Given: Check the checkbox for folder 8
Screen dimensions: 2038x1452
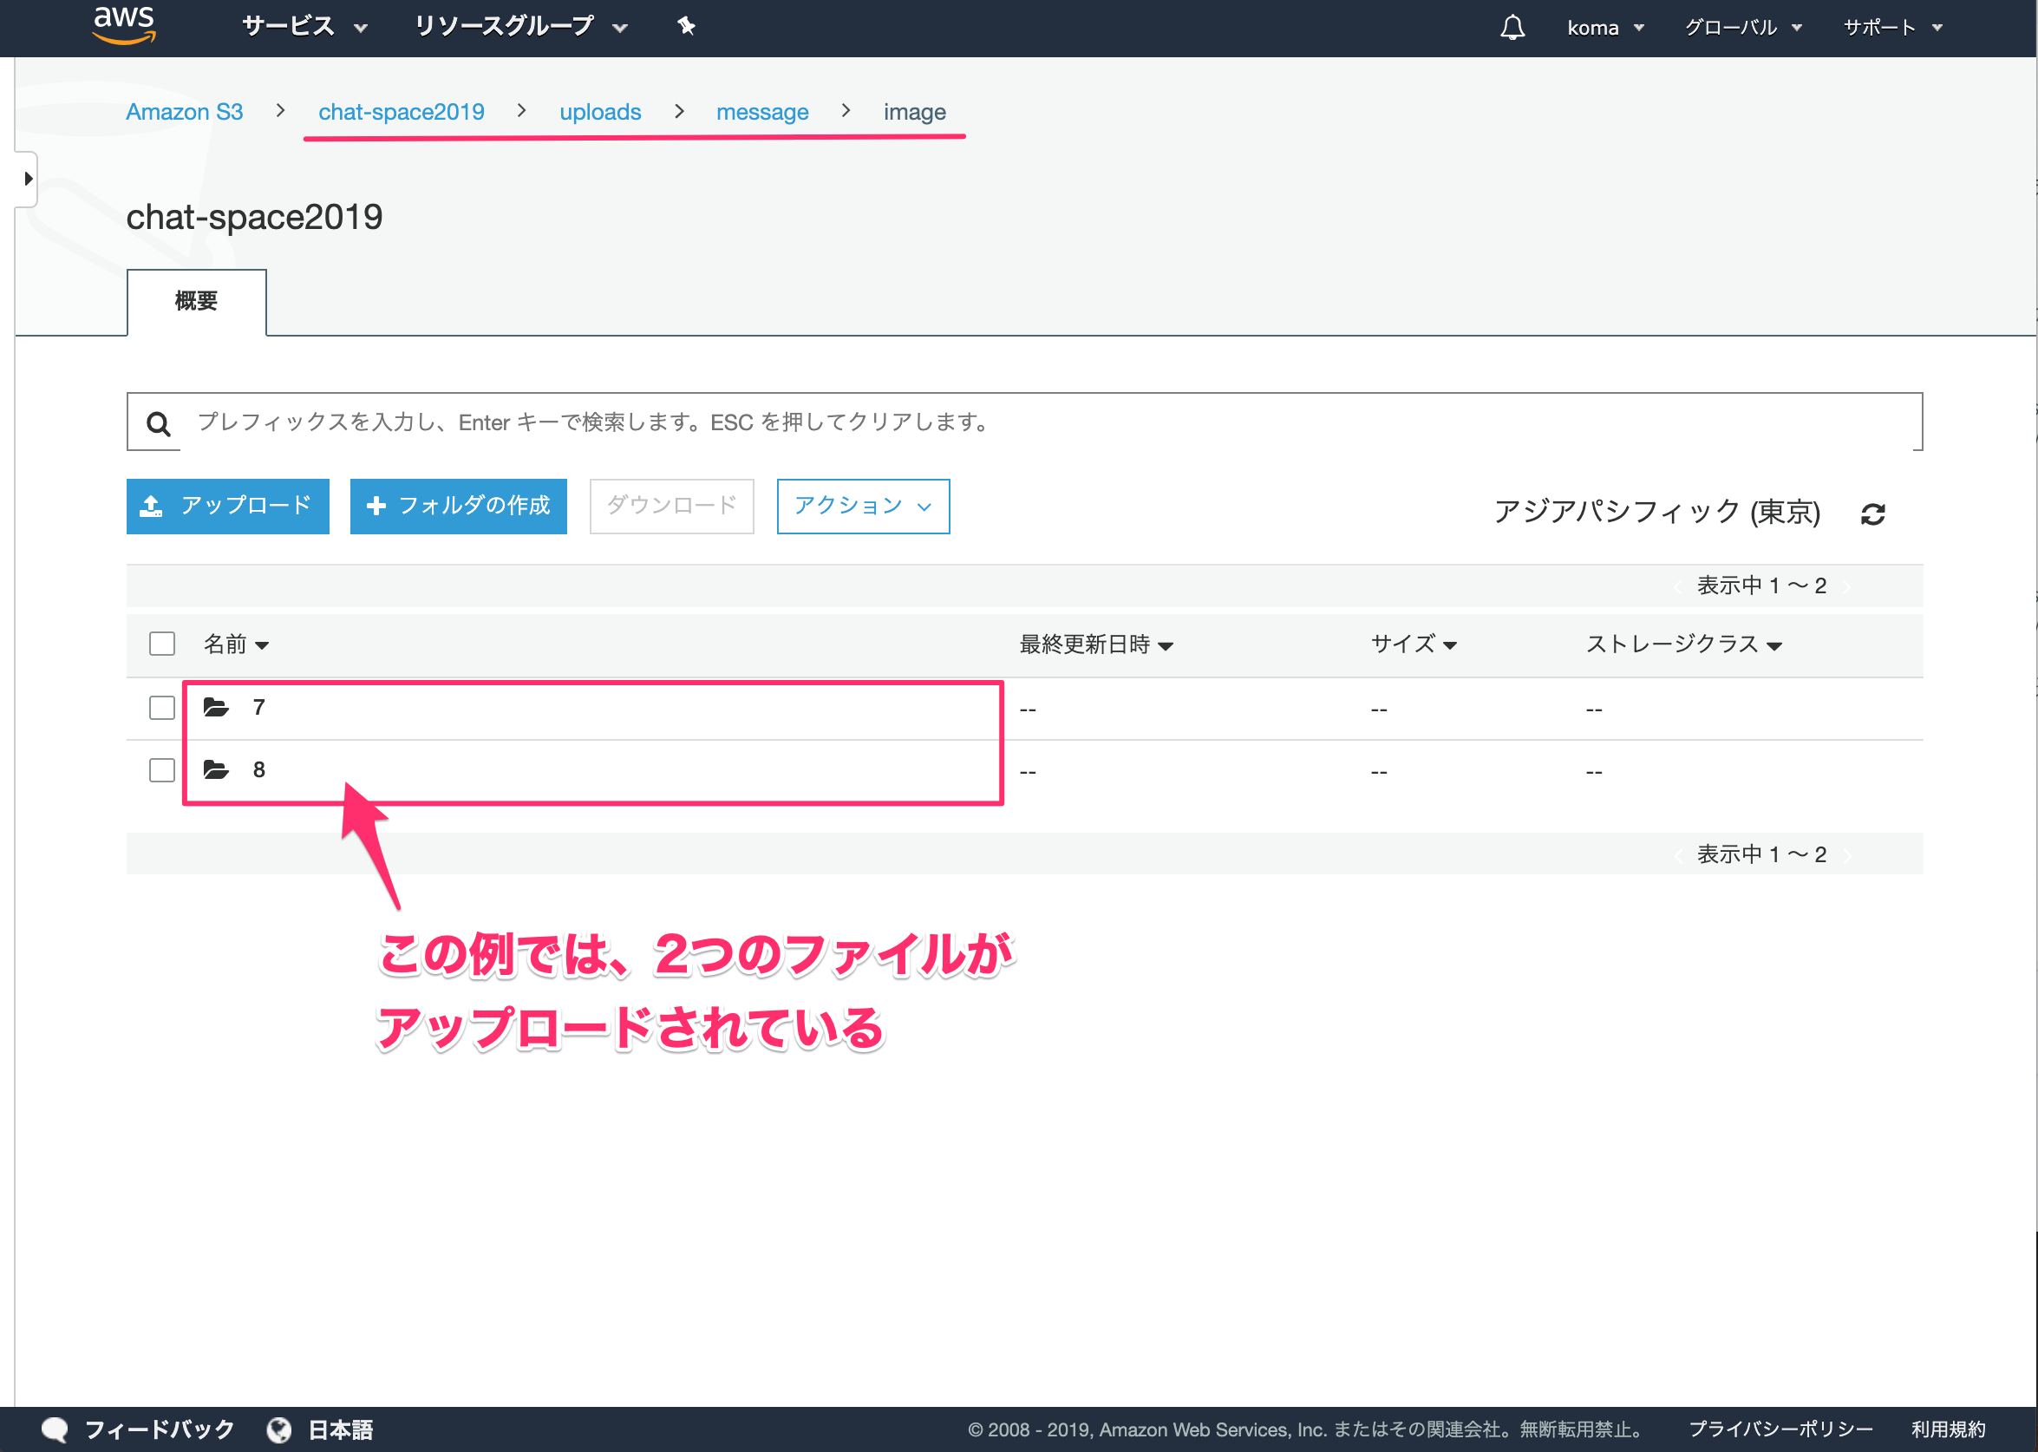Looking at the screenshot, I should coord(162,770).
